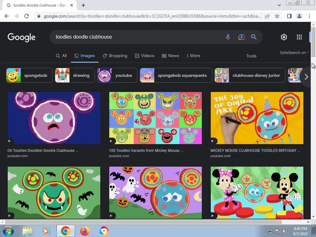Open Google quick settings gear
Screen dimensions: 316x237
tap(284, 37)
